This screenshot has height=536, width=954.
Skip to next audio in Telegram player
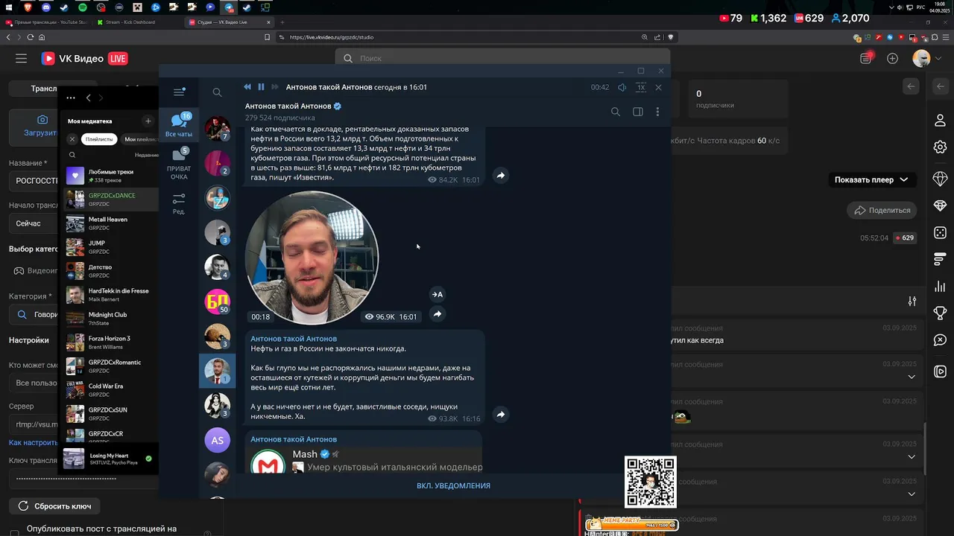(x=274, y=87)
